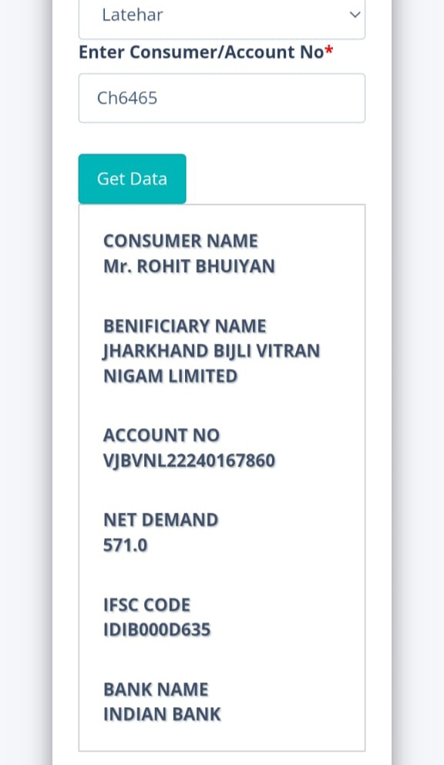This screenshot has width=444, height=765.
Task: Click consumer name Mr. ROHIT BHUIYAN
Action: click(190, 266)
